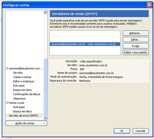Confirm with the OK button
Screen dimensions: 154x139
(x=122, y=131)
